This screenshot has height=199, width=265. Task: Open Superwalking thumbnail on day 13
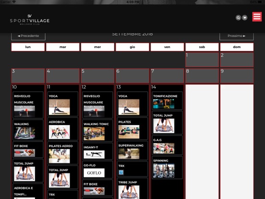[129, 154]
